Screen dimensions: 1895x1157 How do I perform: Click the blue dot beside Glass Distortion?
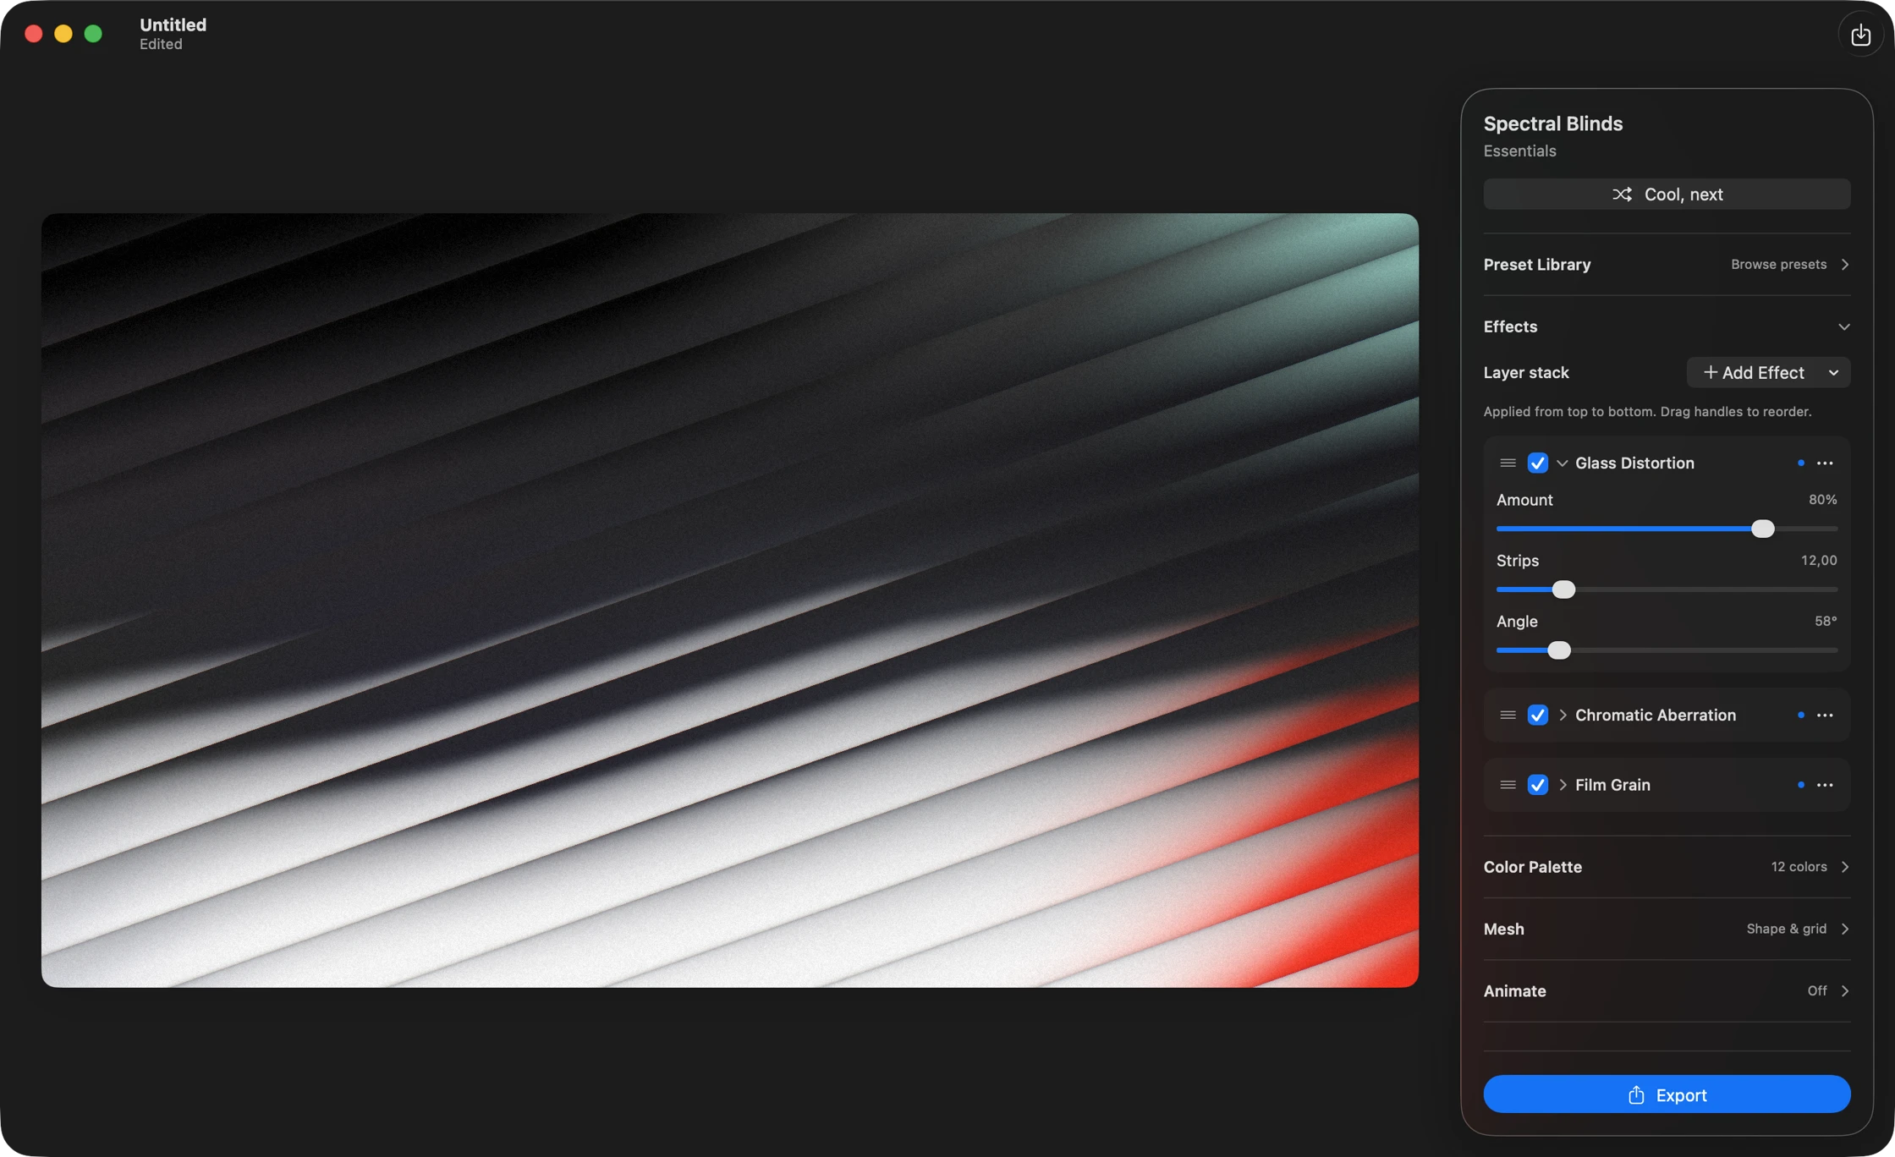tap(1801, 463)
